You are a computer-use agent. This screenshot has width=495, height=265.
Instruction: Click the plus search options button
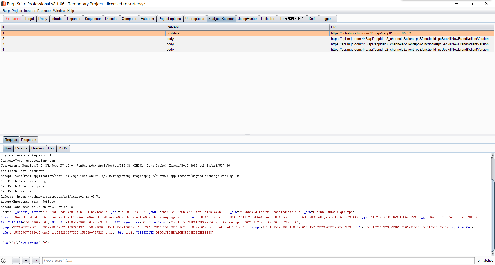tap(26, 260)
